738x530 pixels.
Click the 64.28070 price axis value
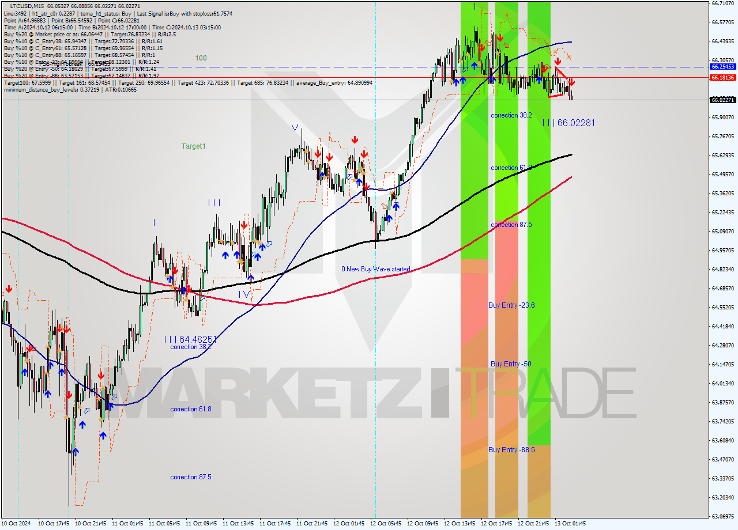[x=722, y=345]
